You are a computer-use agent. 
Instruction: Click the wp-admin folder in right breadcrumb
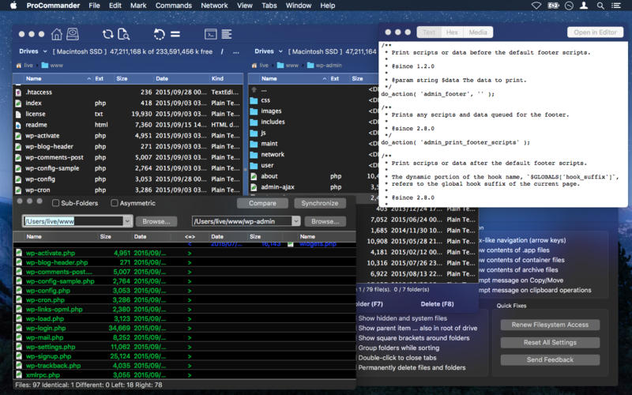[x=324, y=66]
